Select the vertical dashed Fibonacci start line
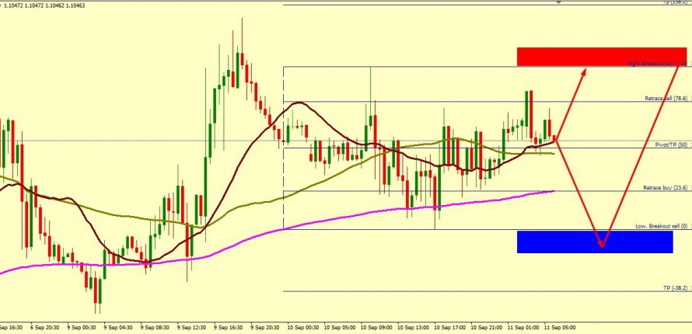 (x=283, y=155)
